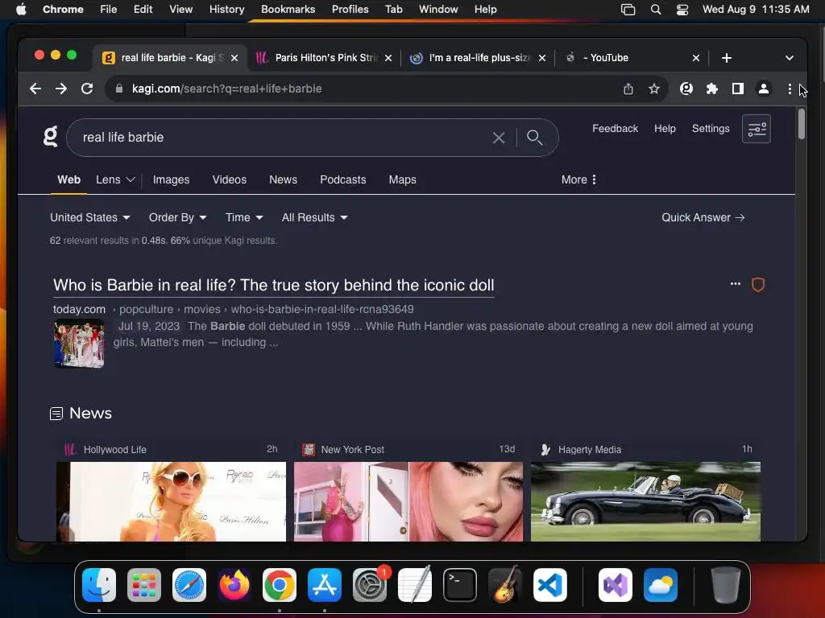The height and width of the screenshot is (618, 825).
Task: Select the Maps search tab
Action: [403, 179]
